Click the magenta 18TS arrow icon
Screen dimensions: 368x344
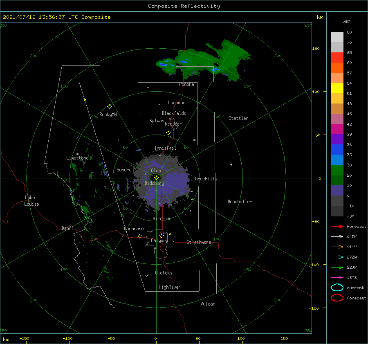337,278
